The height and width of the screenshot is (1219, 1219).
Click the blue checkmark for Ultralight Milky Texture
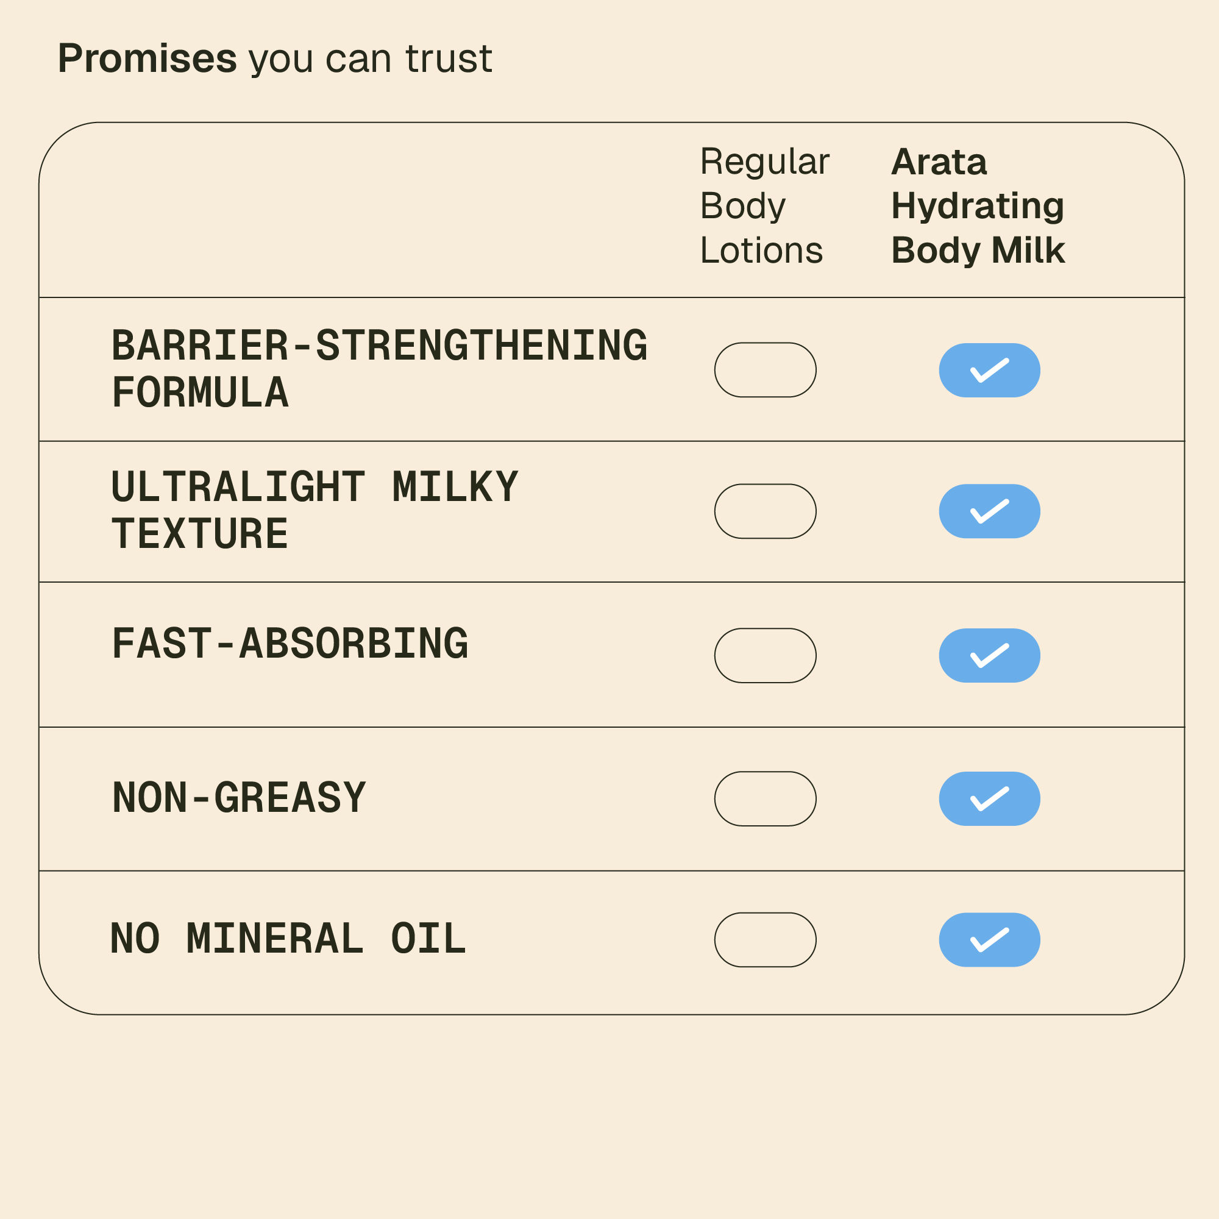point(989,511)
